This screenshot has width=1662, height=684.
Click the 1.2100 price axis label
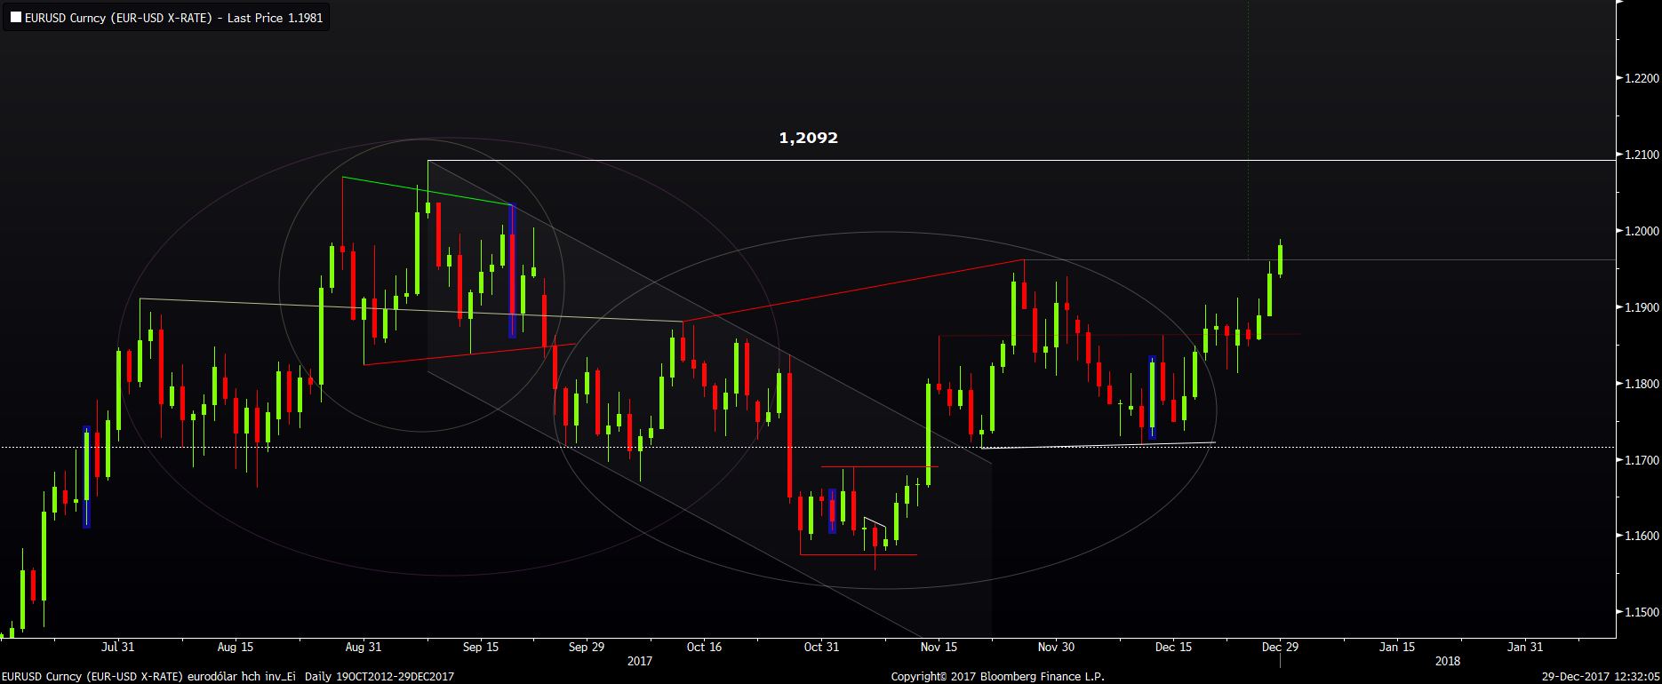[x=1642, y=155]
